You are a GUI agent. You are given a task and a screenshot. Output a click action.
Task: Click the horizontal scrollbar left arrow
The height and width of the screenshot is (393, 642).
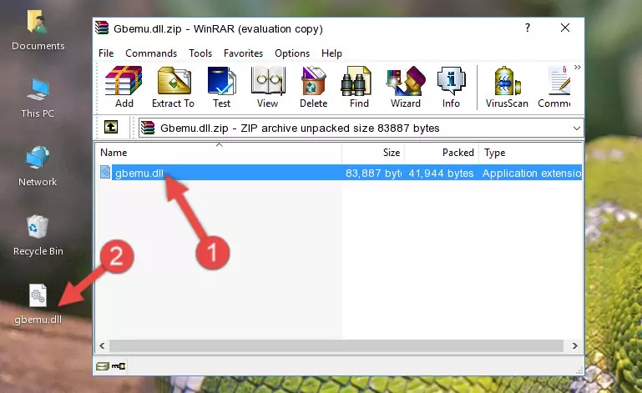(103, 346)
